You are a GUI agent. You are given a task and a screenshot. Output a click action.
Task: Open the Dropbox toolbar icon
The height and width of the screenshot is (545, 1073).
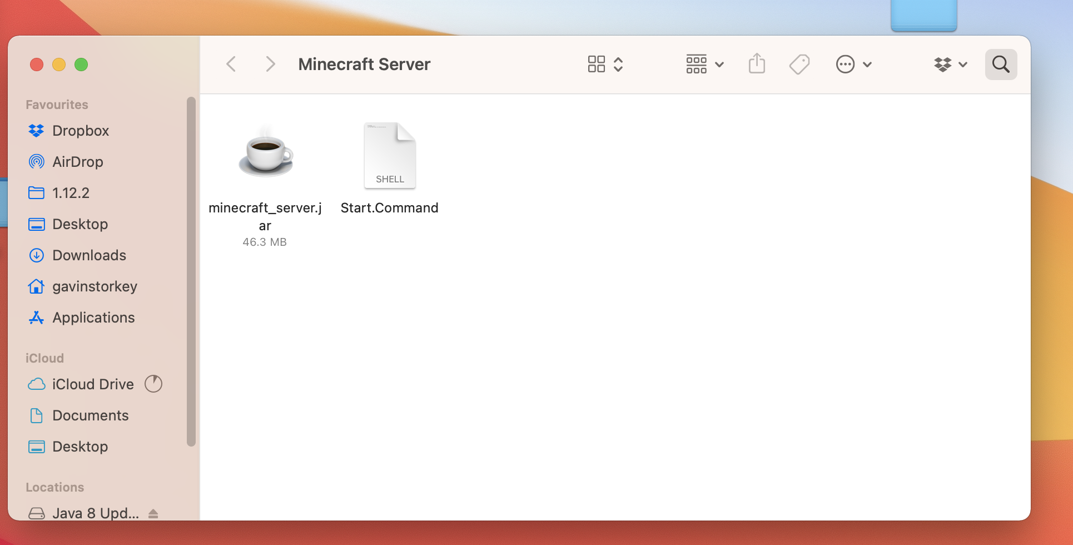pos(943,65)
